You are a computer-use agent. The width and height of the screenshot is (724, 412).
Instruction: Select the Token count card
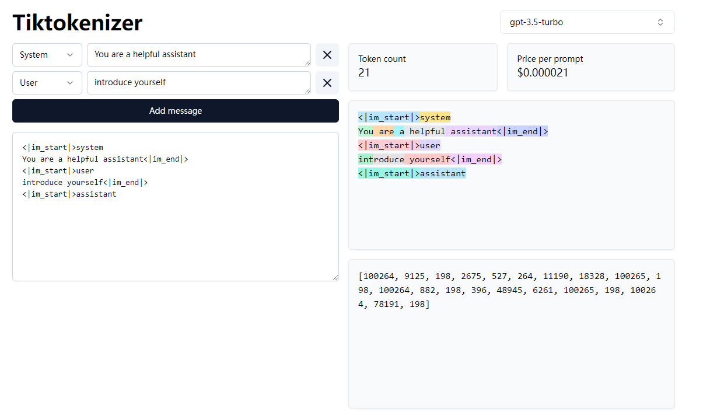(x=422, y=67)
